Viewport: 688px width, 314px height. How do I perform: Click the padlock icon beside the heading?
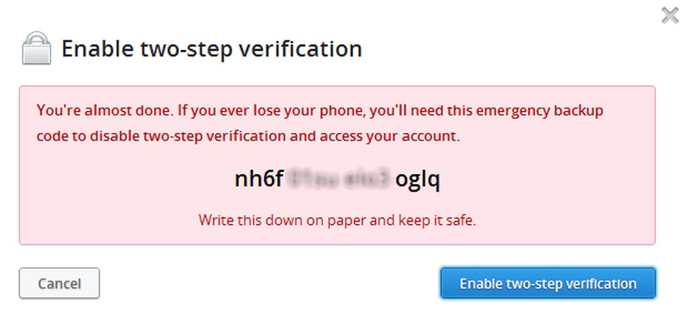[36, 50]
